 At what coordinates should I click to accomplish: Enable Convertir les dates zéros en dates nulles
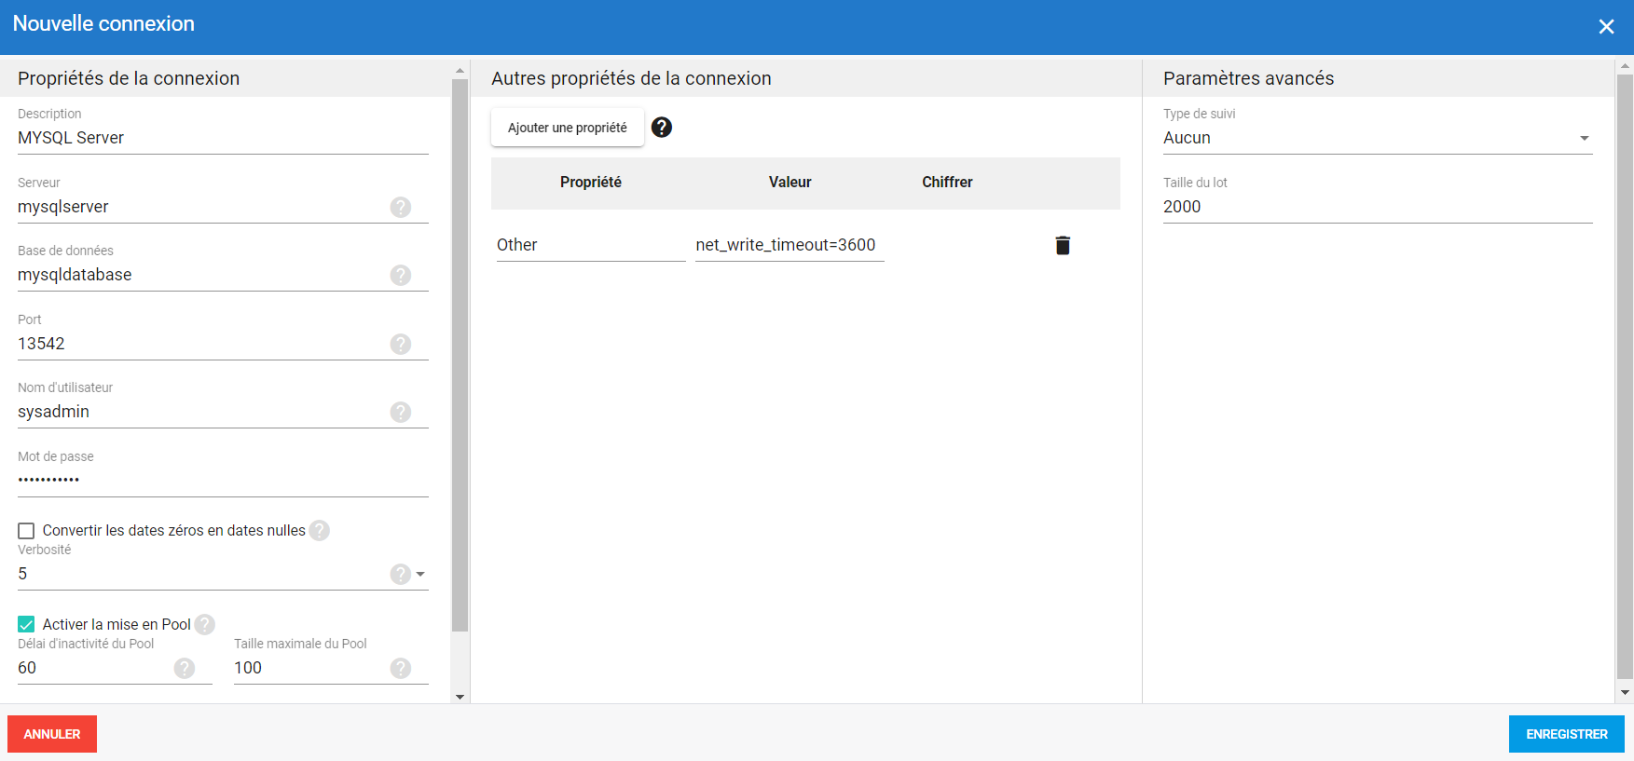tap(26, 531)
